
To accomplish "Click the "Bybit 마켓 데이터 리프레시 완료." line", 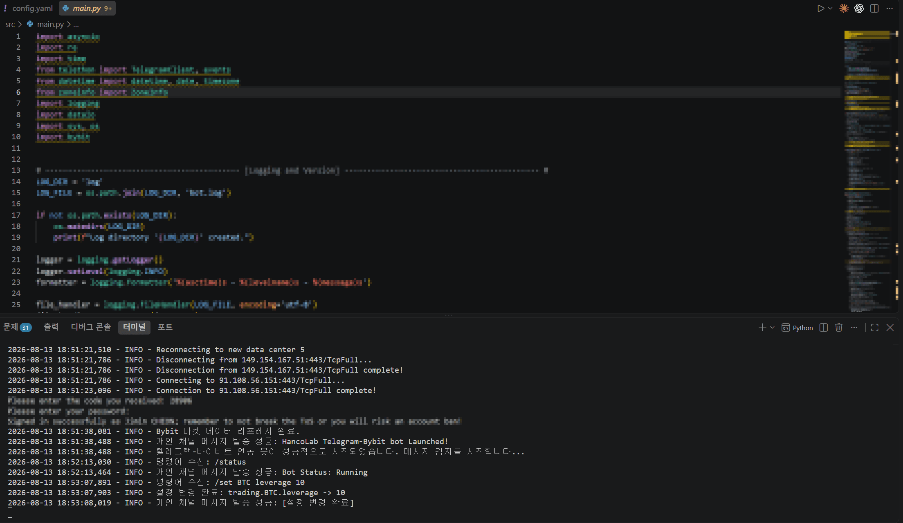I will tap(154, 431).
